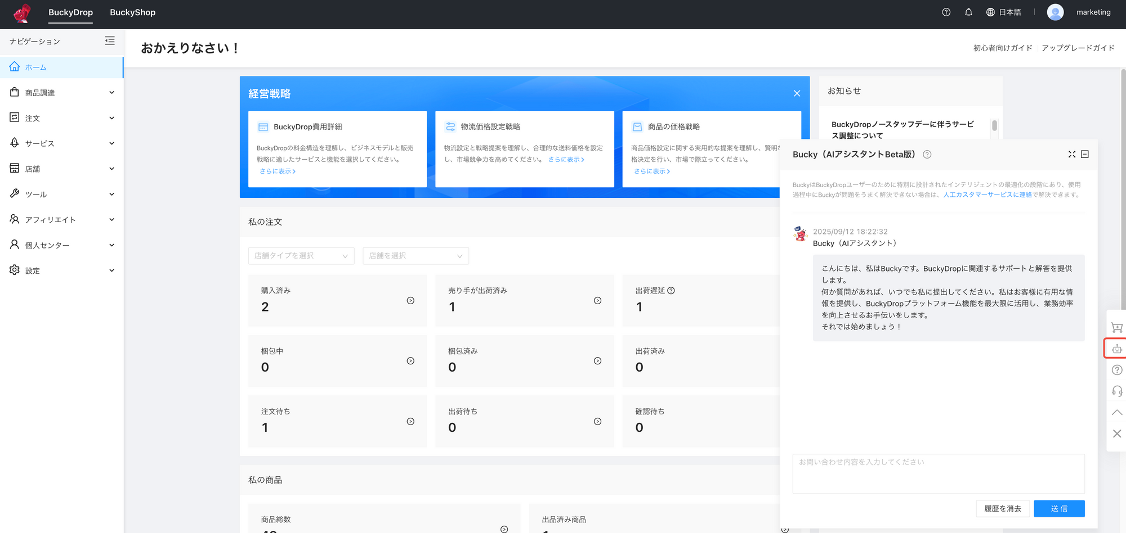1126x533 pixels.
Task: Open the help question mark in top bar
Action: coord(946,12)
